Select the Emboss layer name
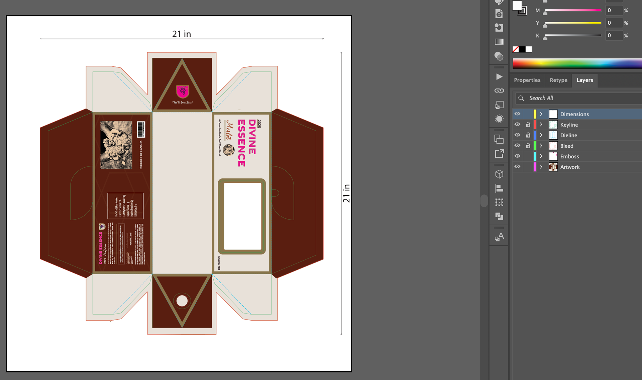Image resolution: width=642 pixels, height=380 pixels. click(x=569, y=156)
